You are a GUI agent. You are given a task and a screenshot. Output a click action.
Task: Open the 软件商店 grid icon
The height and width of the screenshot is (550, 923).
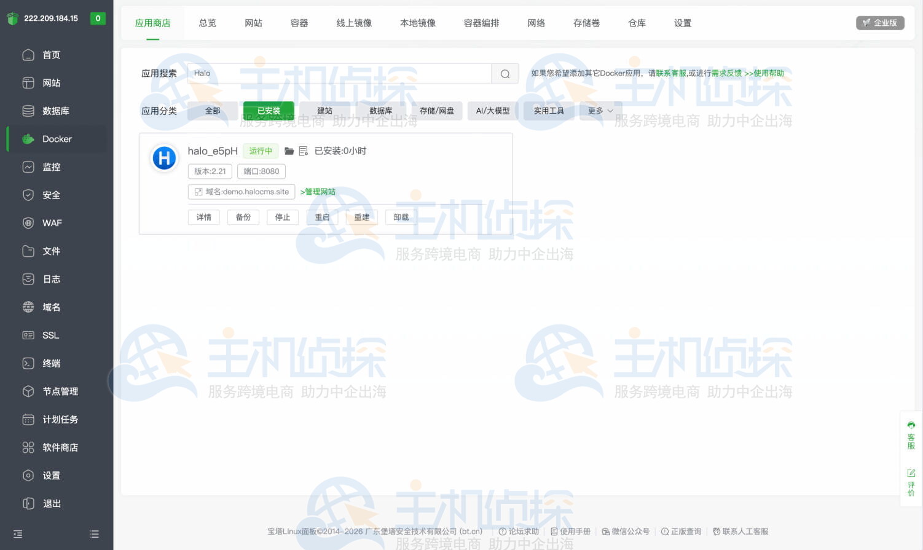coord(28,447)
